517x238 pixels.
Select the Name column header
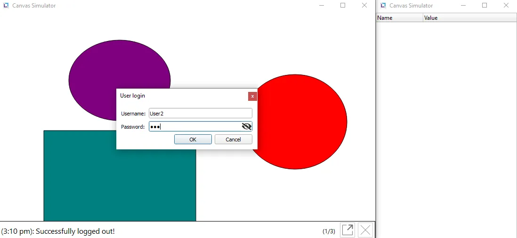point(399,18)
